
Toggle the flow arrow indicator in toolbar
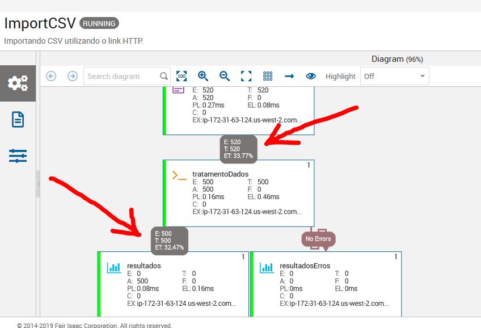[290, 75]
